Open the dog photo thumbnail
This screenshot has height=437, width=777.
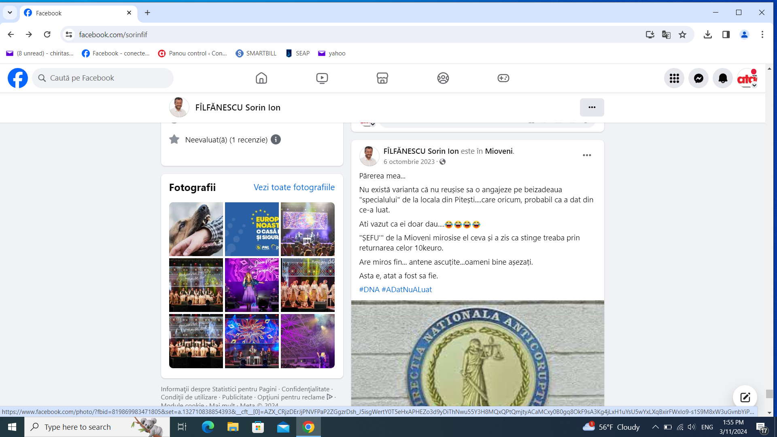[x=196, y=229]
